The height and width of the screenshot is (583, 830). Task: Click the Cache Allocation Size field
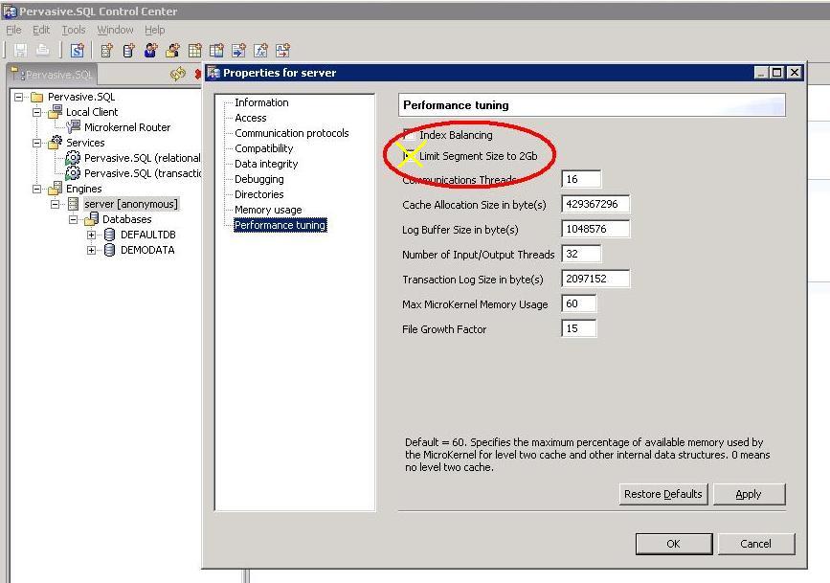coord(595,204)
